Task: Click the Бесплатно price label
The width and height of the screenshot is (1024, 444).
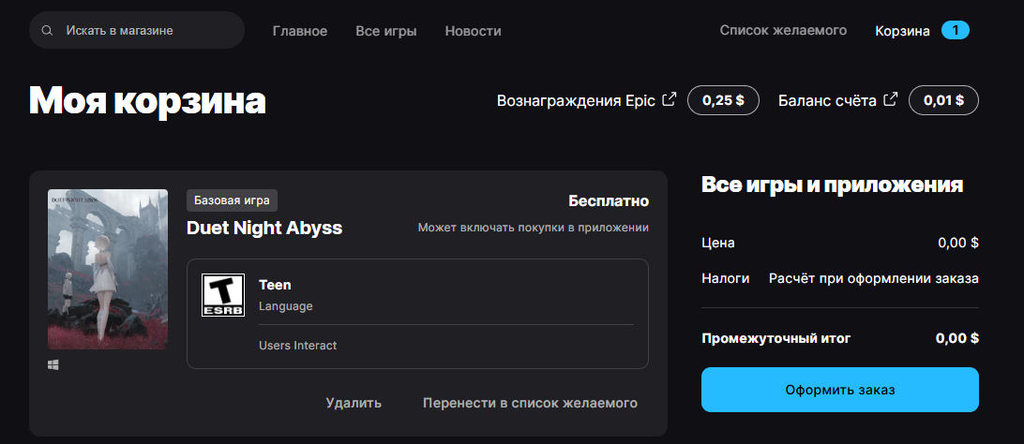Action: pyautogui.click(x=609, y=200)
